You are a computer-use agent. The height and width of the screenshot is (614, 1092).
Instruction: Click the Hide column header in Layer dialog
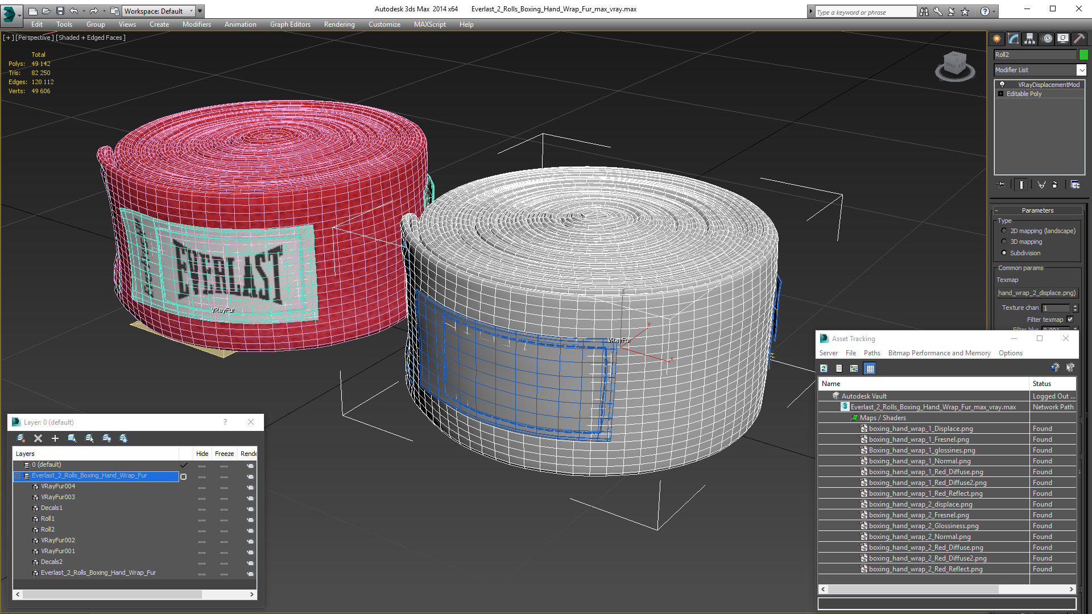pyautogui.click(x=202, y=454)
